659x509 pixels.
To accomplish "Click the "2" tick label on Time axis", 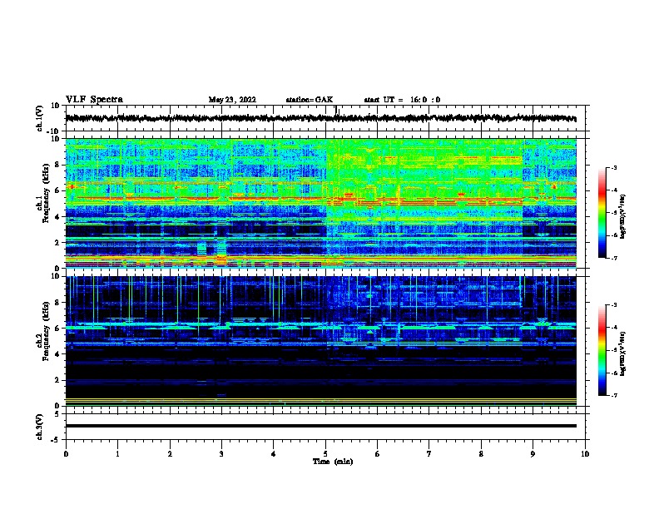I will [x=170, y=453].
